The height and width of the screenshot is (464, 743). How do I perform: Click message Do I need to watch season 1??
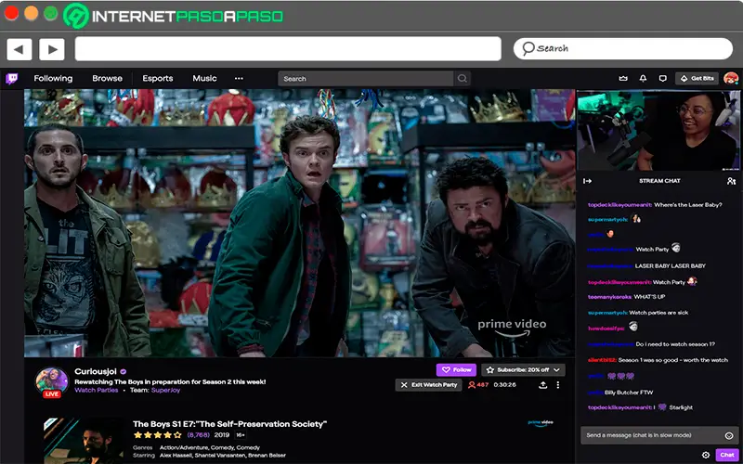pyautogui.click(x=675, y=344)
